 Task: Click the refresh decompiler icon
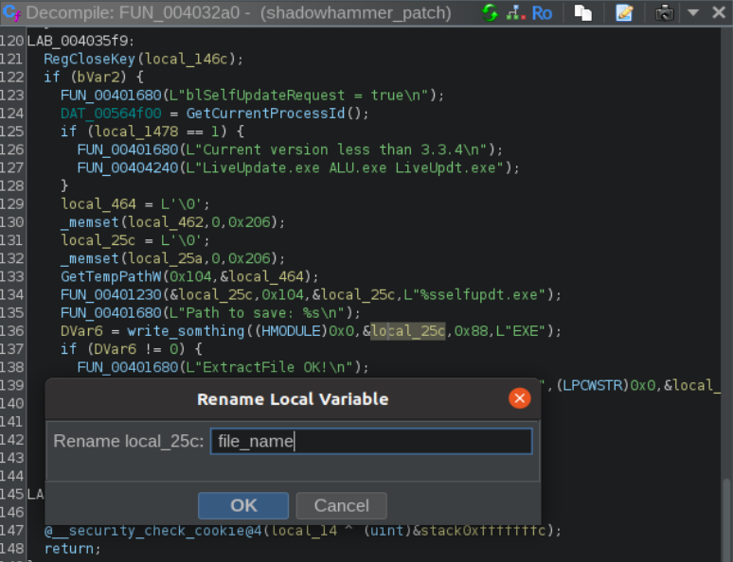click(490, 12)
